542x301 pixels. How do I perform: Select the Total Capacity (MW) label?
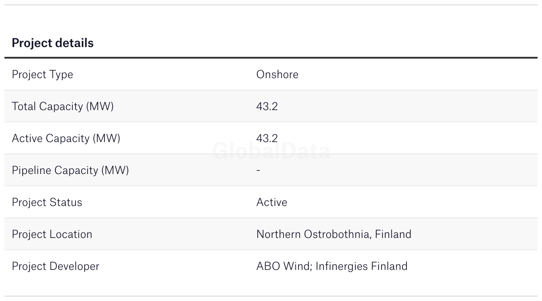(63, 107)
